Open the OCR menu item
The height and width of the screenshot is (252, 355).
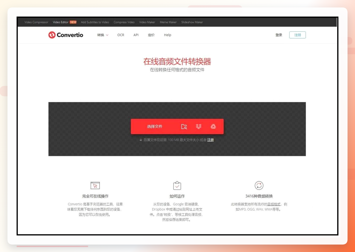pyautogui.click(x=121, y=35)
